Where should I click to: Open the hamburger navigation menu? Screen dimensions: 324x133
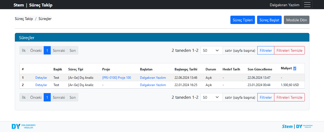point(307,5)
